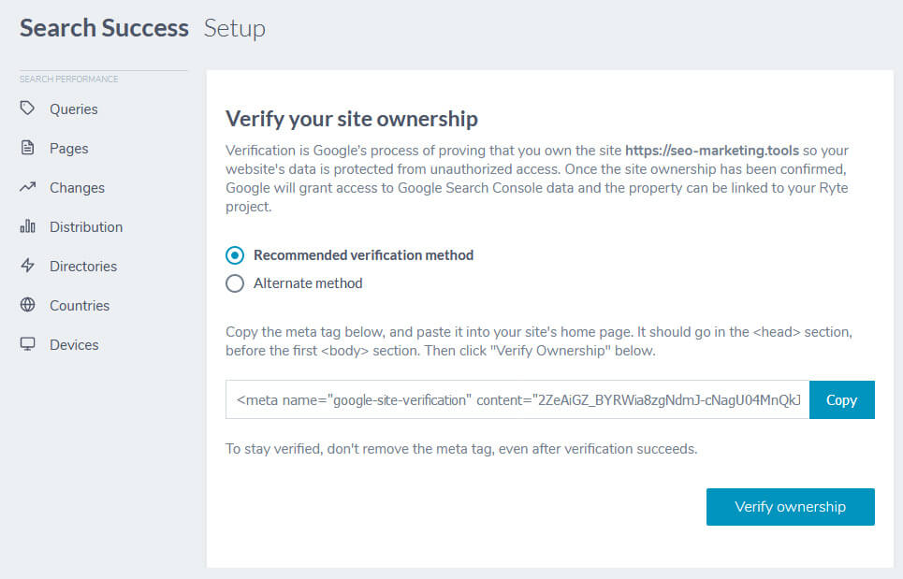The height and width of the screenshot is (579, 903).
Task: Select the Recommended verification method radio
Action: click(x=235, y=255)
